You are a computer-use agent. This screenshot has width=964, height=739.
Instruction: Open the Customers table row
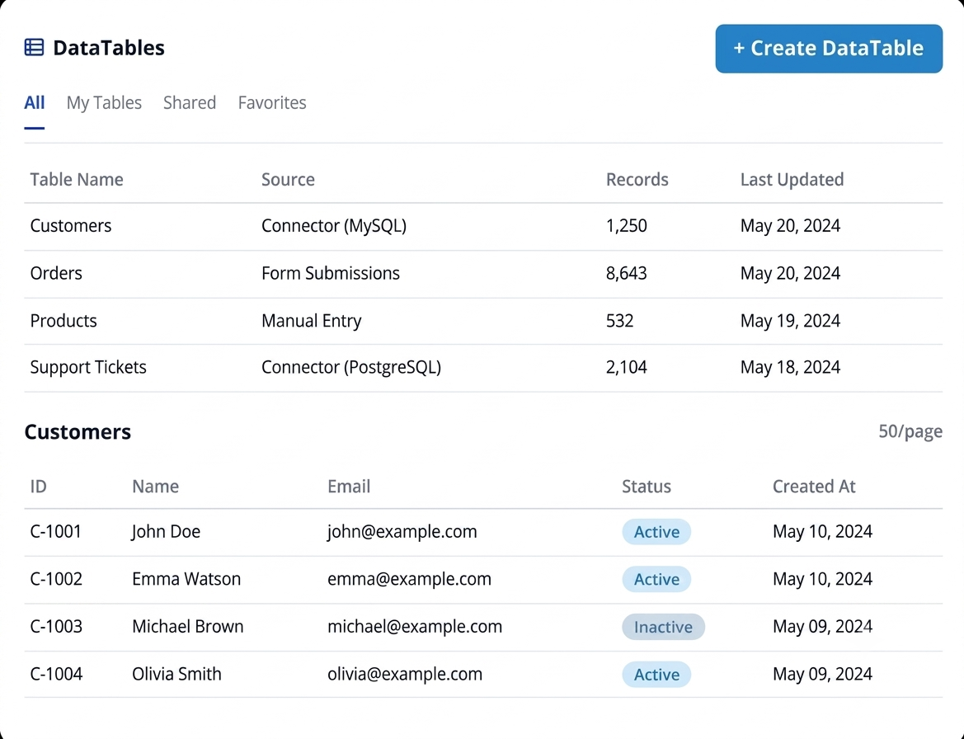[x=483, y=226]
